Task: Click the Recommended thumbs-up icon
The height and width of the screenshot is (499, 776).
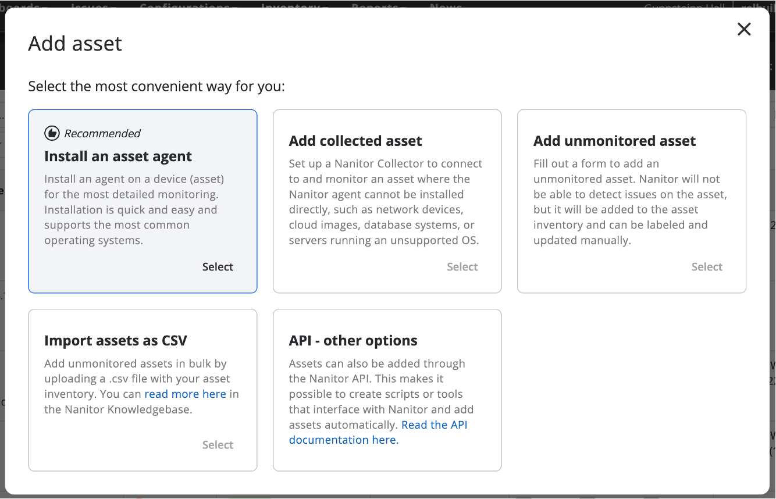Action: click(x=52, y=133)
